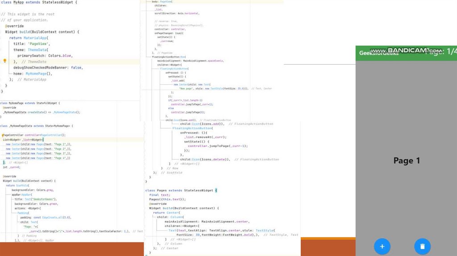Image resolution: width=457 pixels, height=256 pixels.
Task: Click the bold 'Page 1' text in preview
Action: coord(407,161)
